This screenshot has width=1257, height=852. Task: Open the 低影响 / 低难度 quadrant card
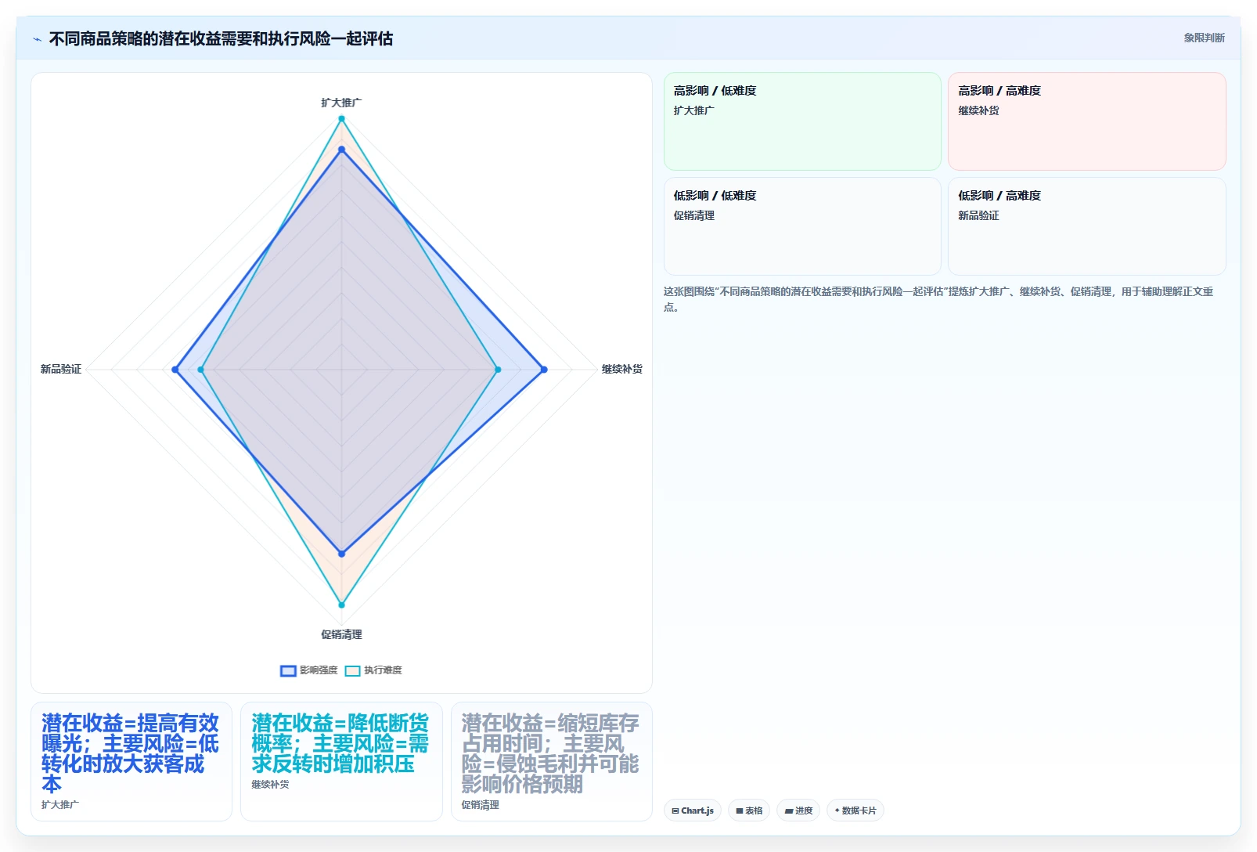coord(802,226)
